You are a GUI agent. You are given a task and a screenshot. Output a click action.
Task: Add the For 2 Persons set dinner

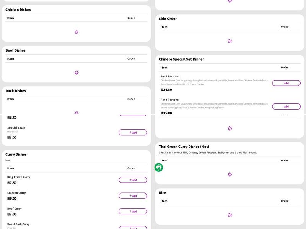[286, 83]
